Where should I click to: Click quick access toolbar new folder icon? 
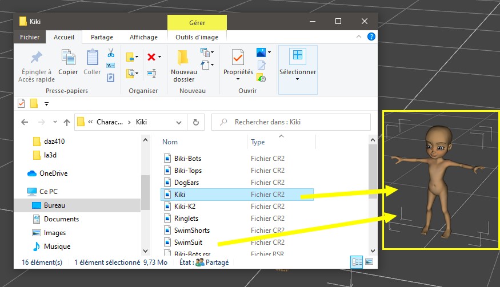[34, 103]
